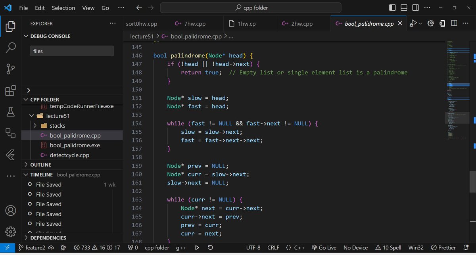Image resolution: width=476 pixels, height=255 pixels.
Task: Open the Flutter view in activity bar
Action: pyautogui.click(x=11, y=154)
